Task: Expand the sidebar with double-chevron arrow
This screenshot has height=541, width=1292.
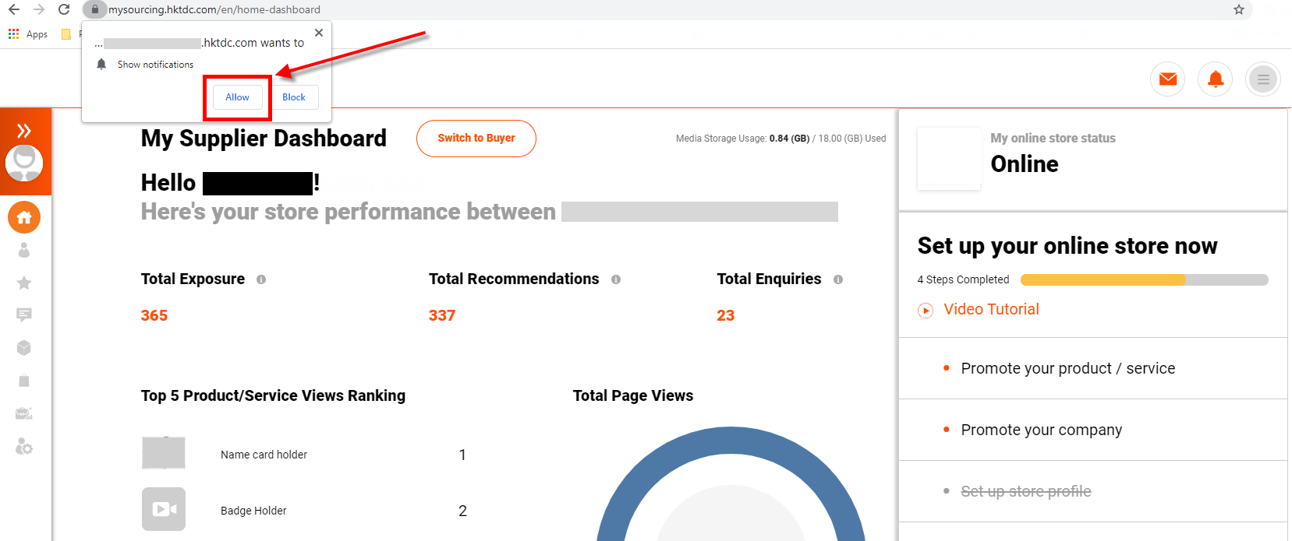Action: (24, 130)
